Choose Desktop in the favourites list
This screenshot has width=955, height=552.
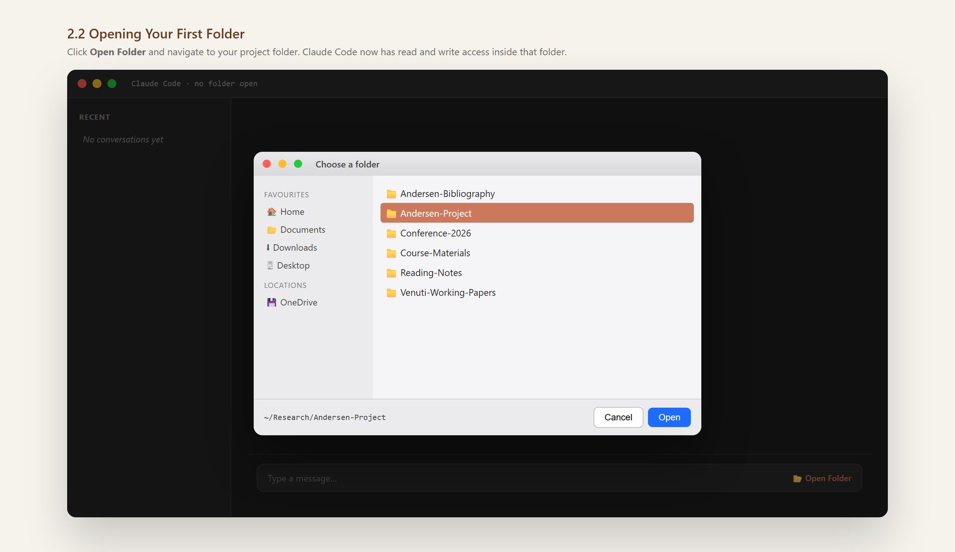(288, 265)
